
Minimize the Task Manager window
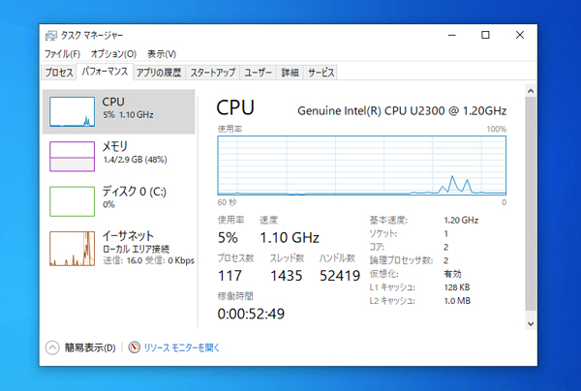451,35
